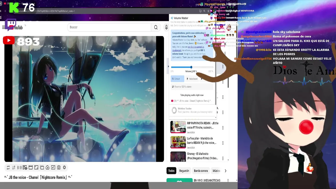Click the magnifier search button
Image resolution: width=336 pixels, height=189 pixels.
coord(156,27)
